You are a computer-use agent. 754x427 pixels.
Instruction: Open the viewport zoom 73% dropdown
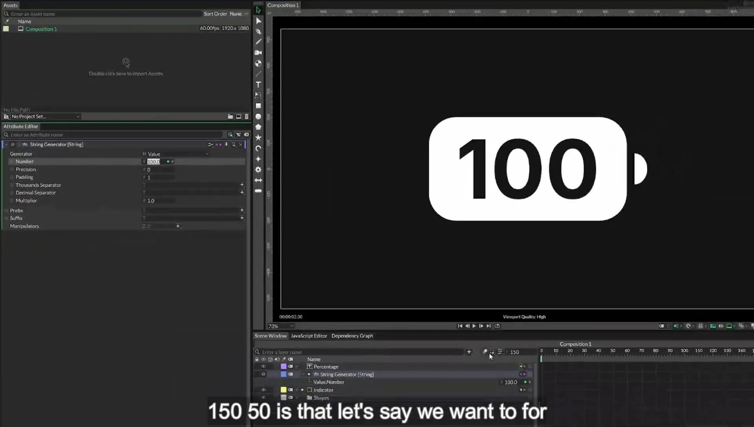pyautogui.click(x=280, y=326)
